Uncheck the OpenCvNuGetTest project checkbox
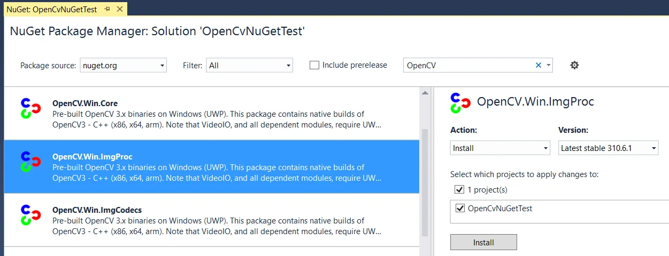Viewport: 669px width, 256px height. pyautogui.click(x=460, y=208)
